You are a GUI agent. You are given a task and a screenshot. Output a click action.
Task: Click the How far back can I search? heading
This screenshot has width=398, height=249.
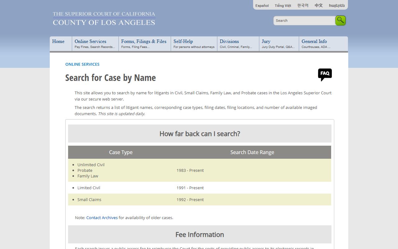pyautogui.click(x=200, y=134)
